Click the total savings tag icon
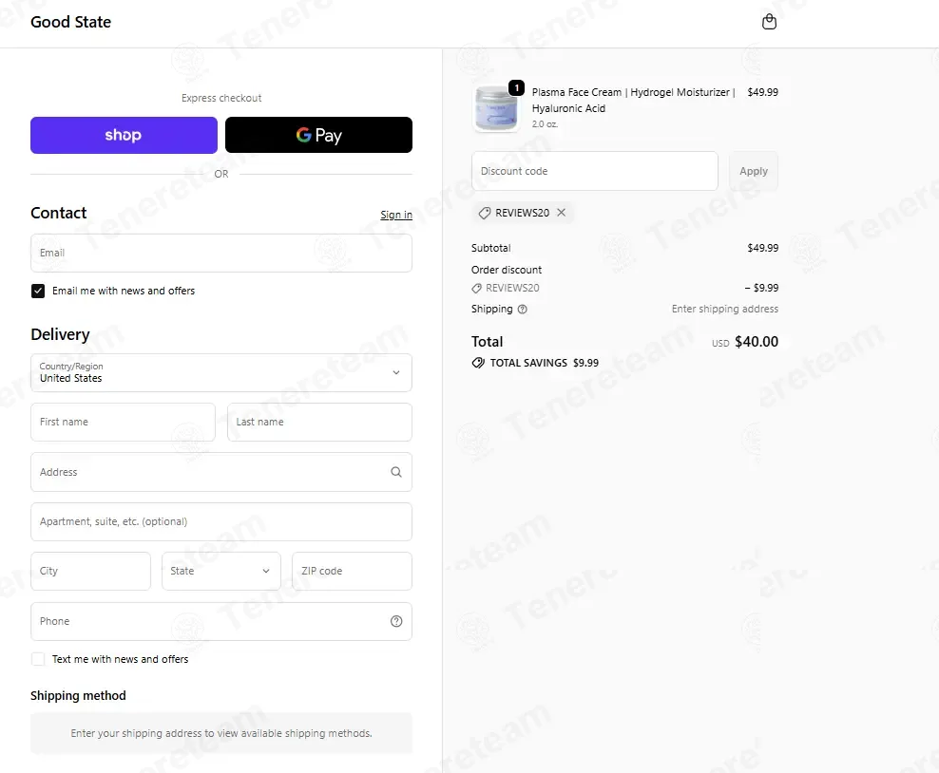The image size is (939, 773). (x=478, y=363)
